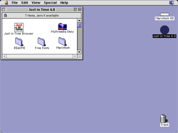This screenshot has width=178, height=133.
Task: Open the File menu
Action: [15, 2]
